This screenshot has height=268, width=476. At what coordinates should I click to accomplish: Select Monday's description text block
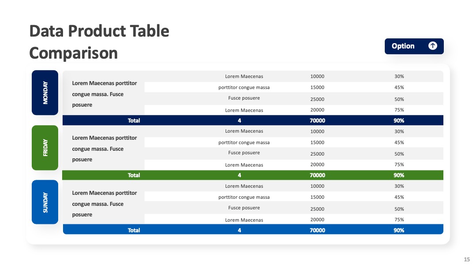pyautogui.click(x=104, y=94)
